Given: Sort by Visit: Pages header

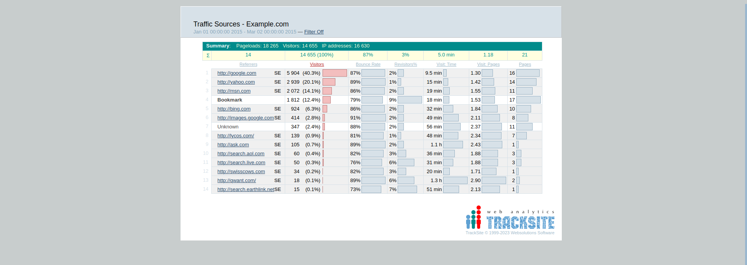Looking at the screenshot, I should 488,64.
